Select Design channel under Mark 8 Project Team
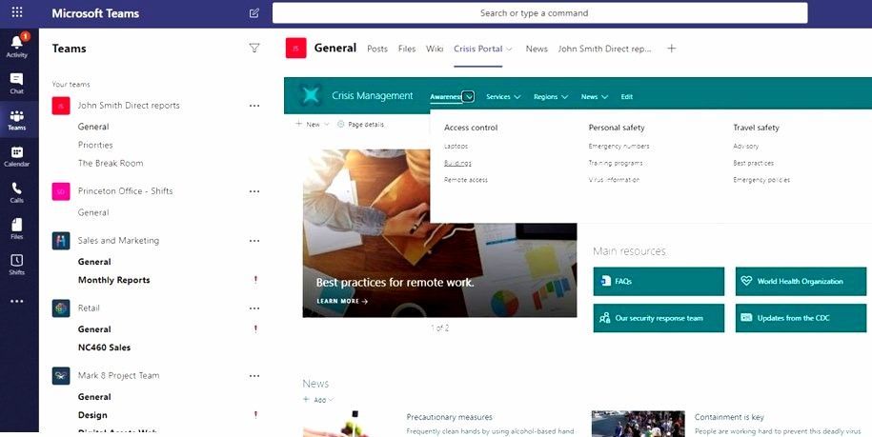The image size is (872, 437). pyautogui.click(x=92, y=415)
